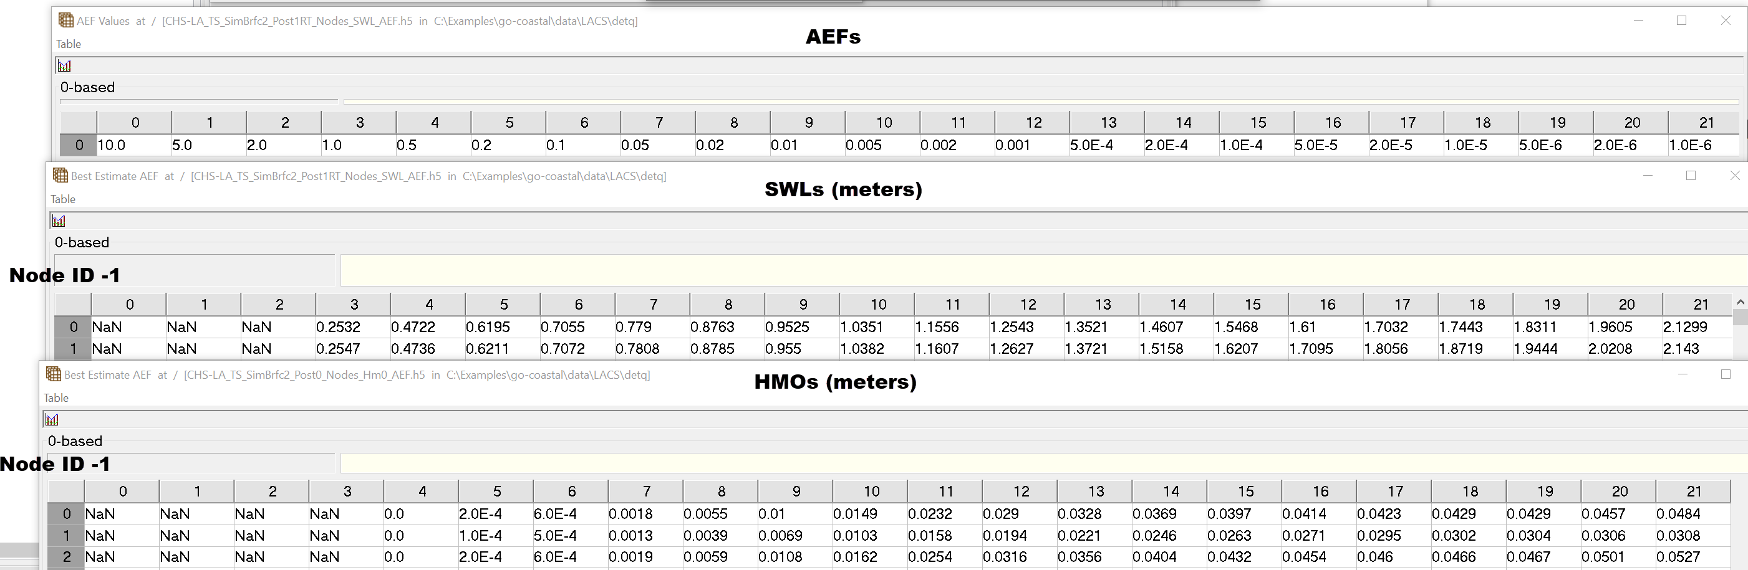Viewport: 1748px width, 570px height.
Task: Select AEF cell with value 0.05
Action: [657, 145]
